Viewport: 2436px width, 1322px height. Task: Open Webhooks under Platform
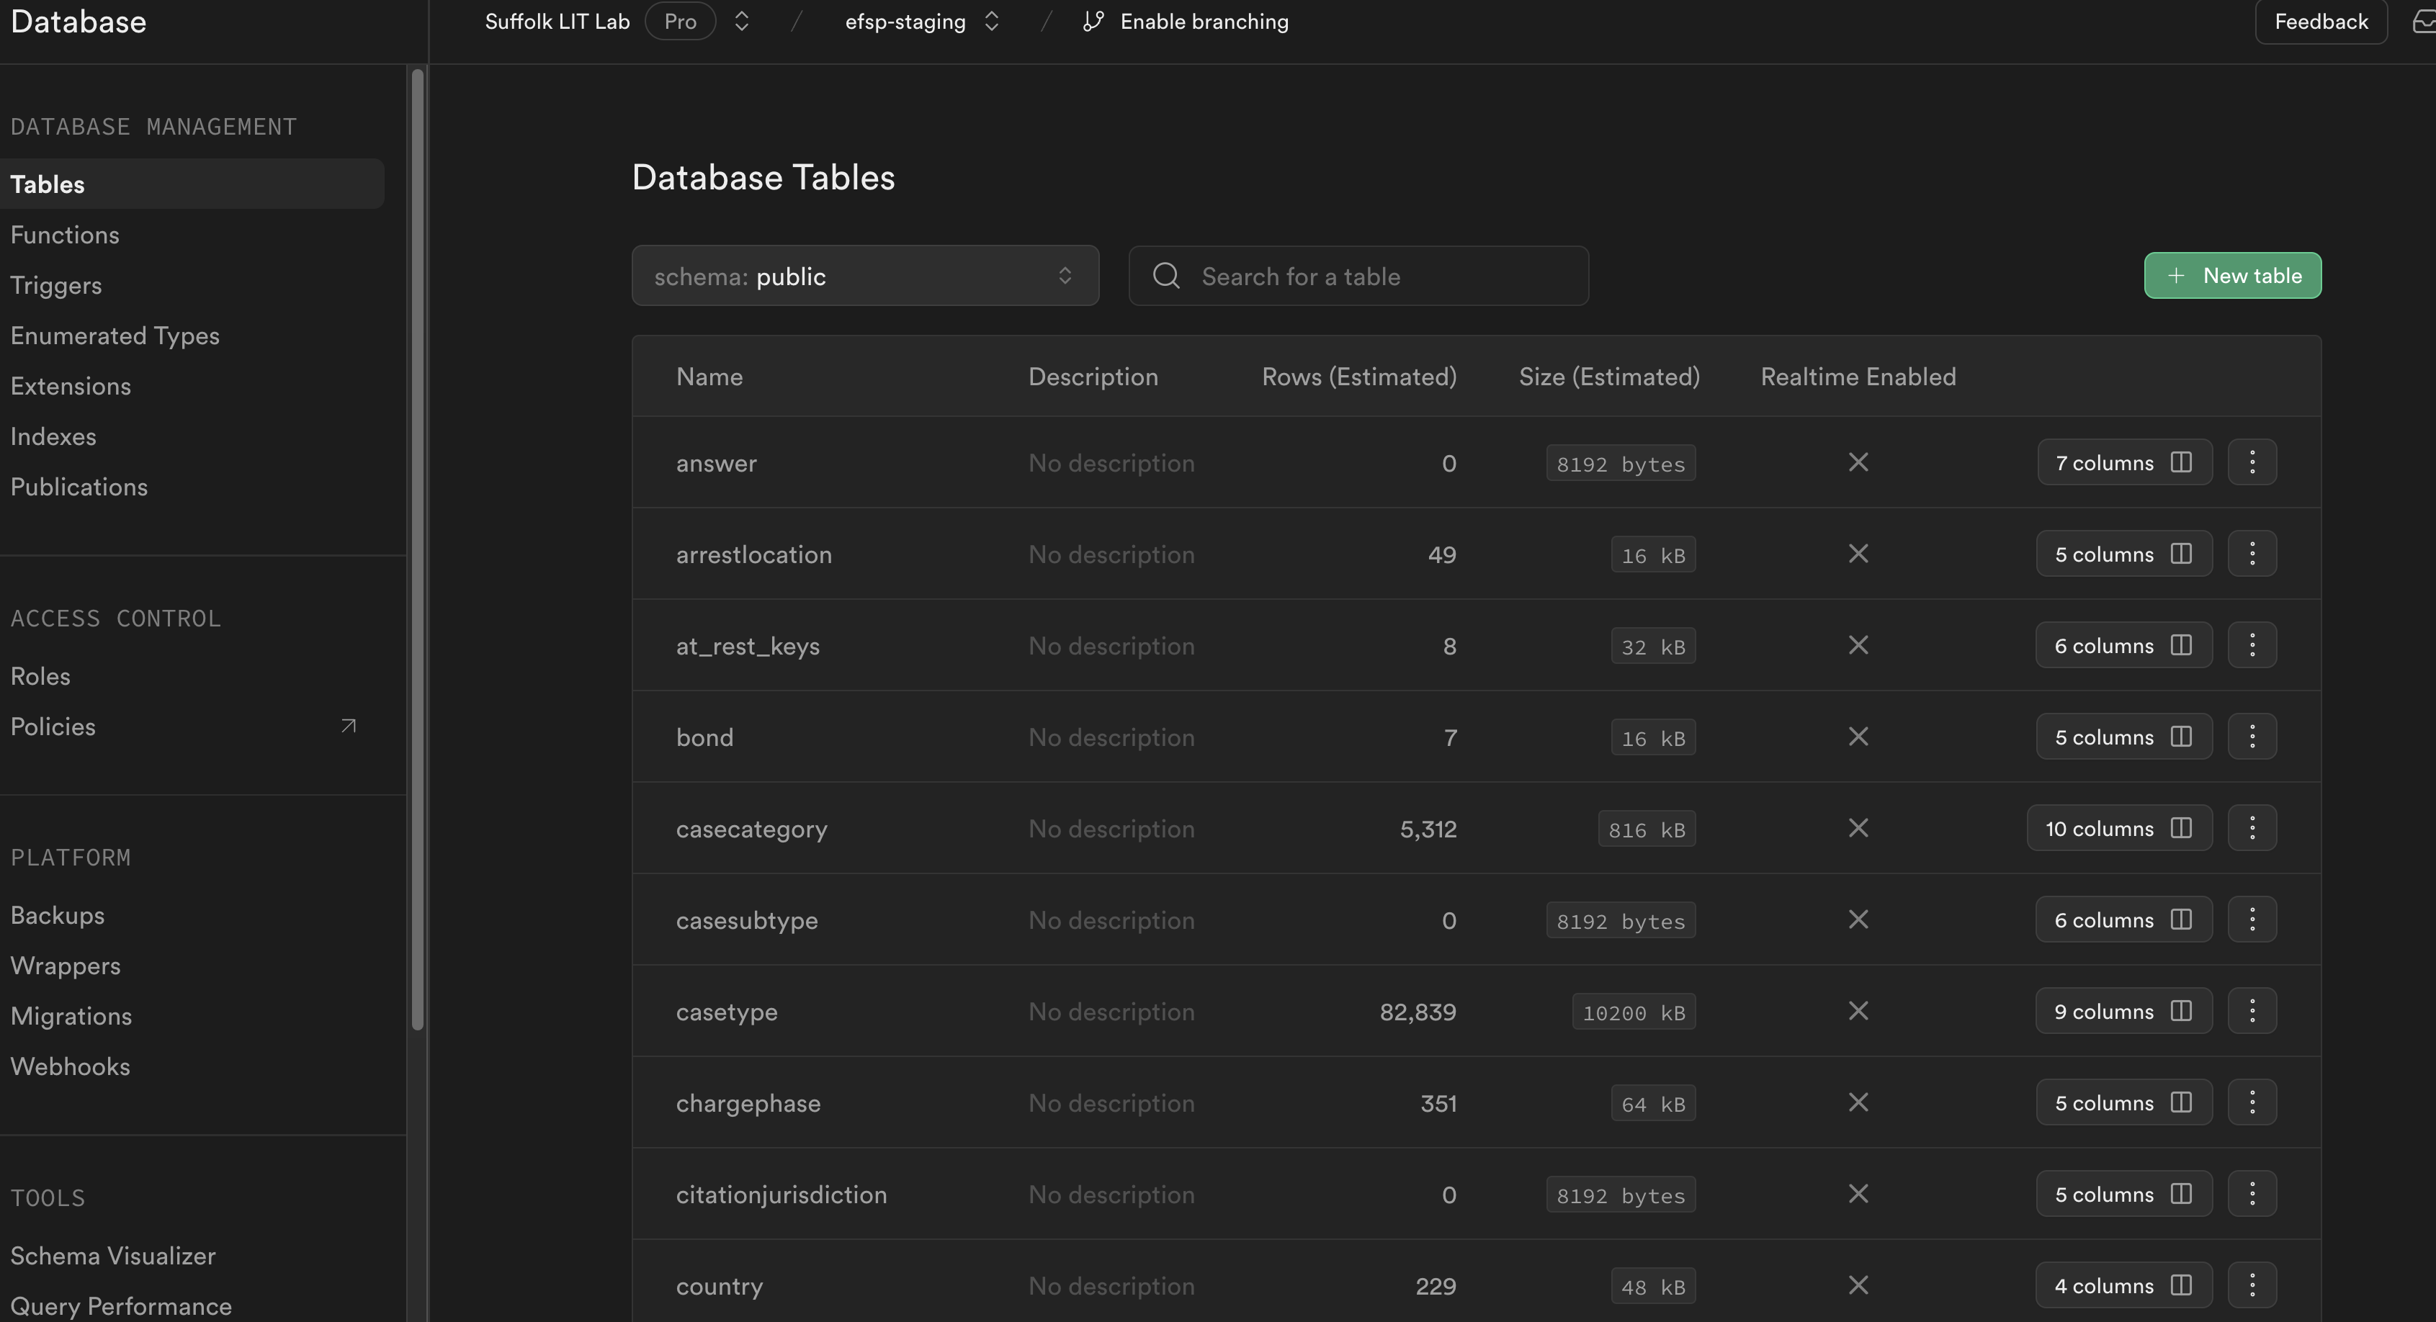(70, 1066)
